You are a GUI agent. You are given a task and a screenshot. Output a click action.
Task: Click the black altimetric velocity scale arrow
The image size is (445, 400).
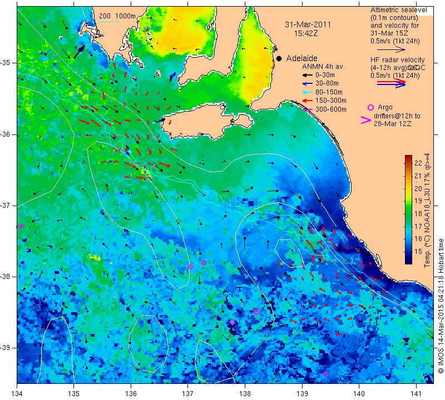point(392,49)
